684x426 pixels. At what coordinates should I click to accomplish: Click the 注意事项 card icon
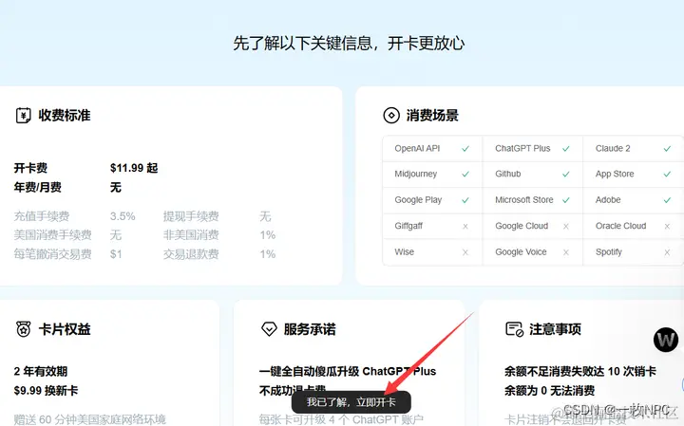(514, 329)
